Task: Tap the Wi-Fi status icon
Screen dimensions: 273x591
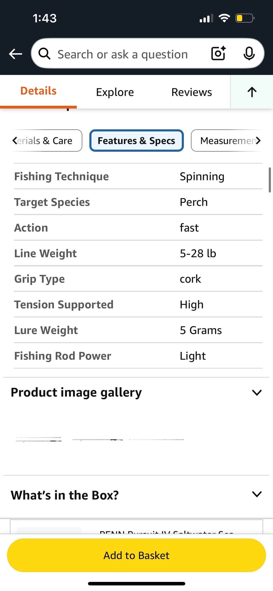Action: click(x=224, y=18)
